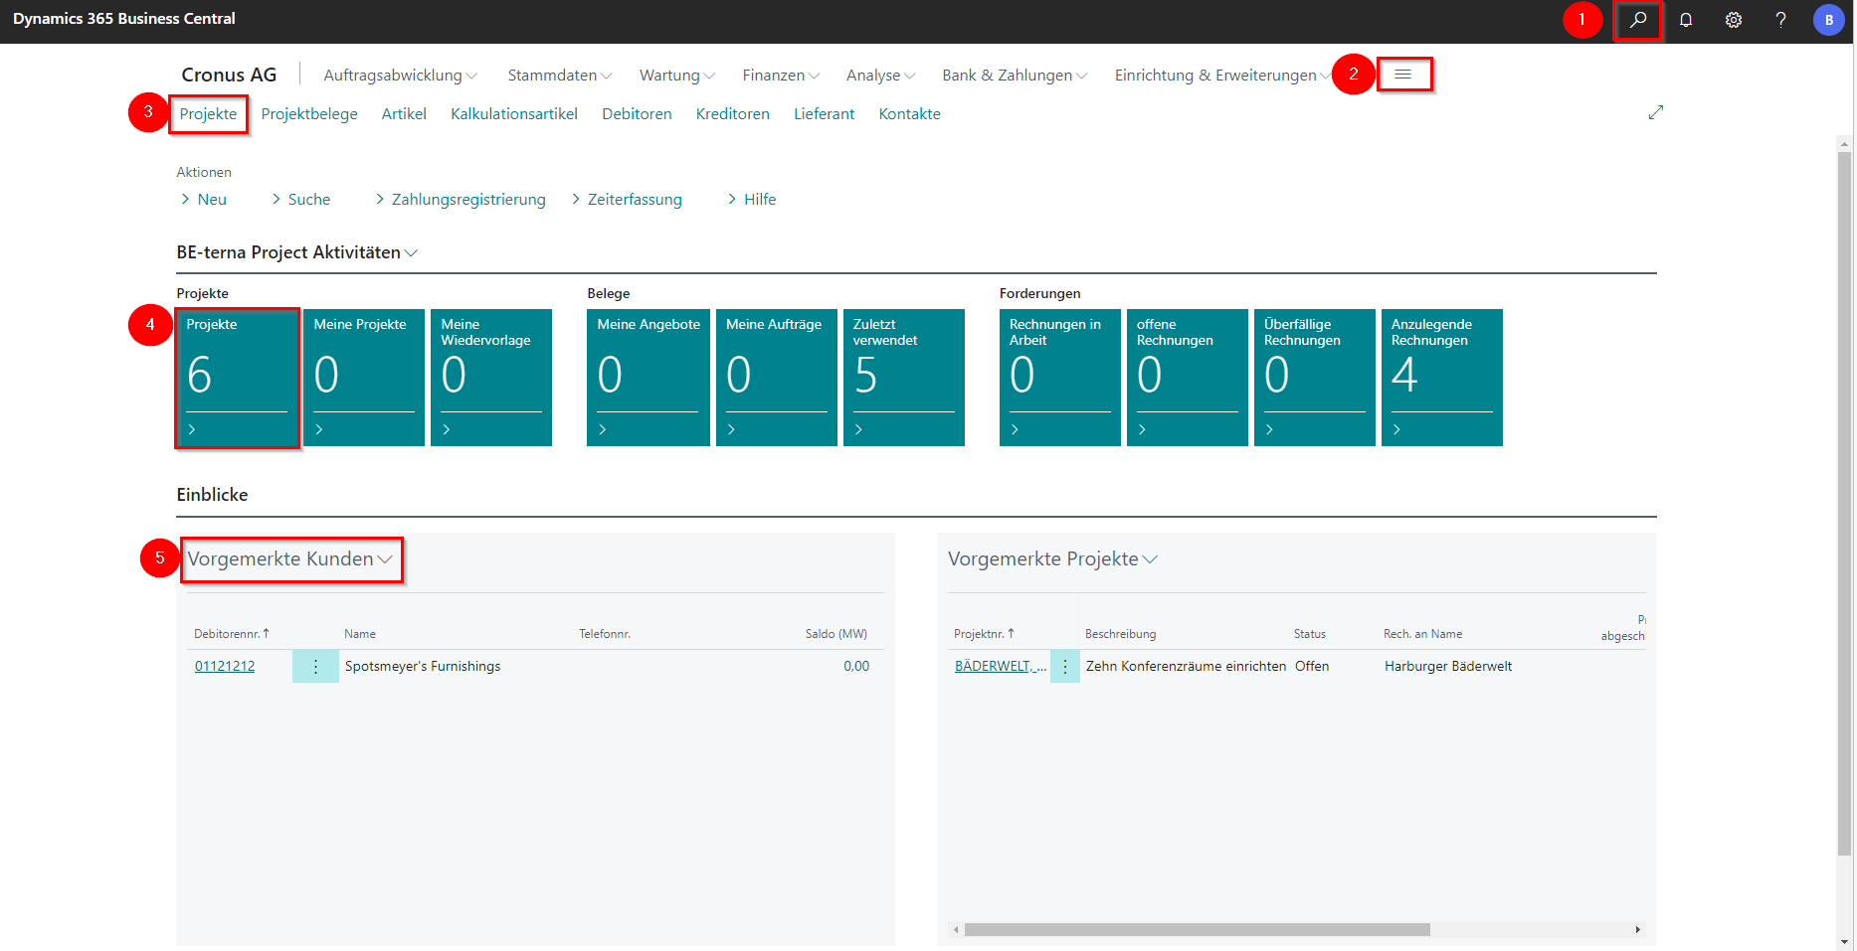1857x951 pixels.
Task: Open the Anzulegende Rechnungen tile
Action: point(1441,378)
